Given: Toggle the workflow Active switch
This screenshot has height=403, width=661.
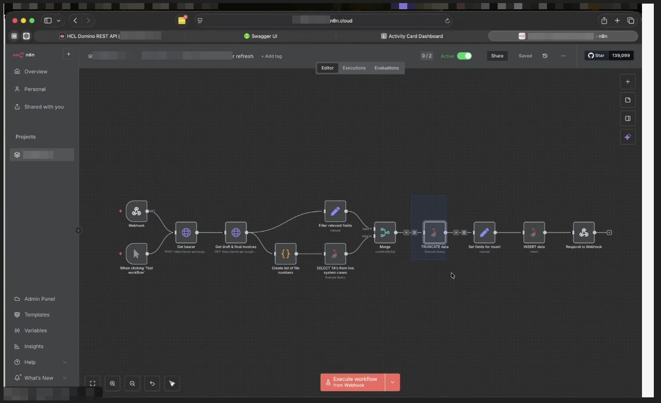Looking at the screenshot, I should 464,56.
